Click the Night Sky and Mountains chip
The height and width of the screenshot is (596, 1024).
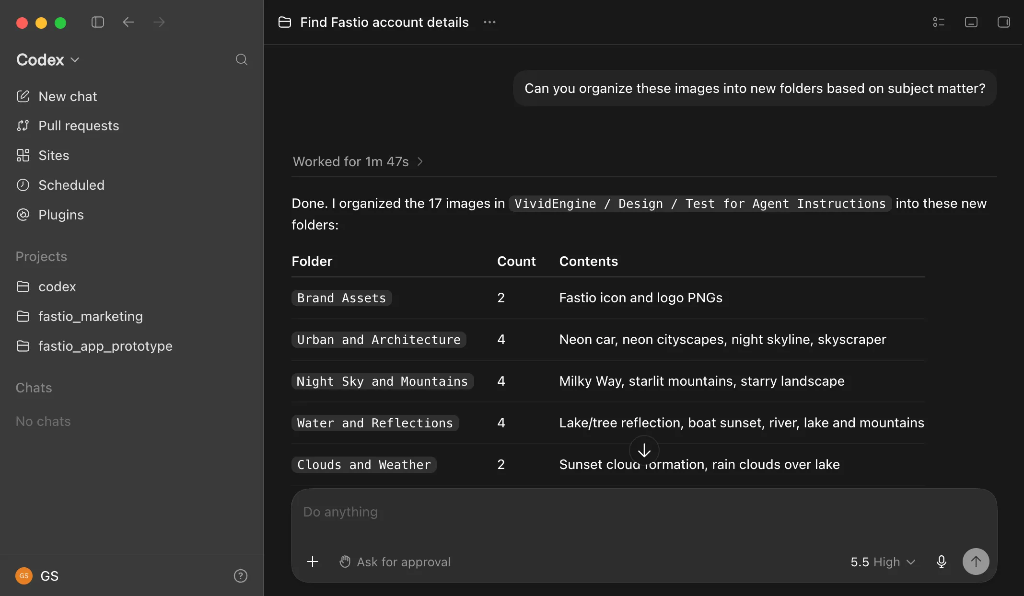pyautogui.click(x=383, y=381)
